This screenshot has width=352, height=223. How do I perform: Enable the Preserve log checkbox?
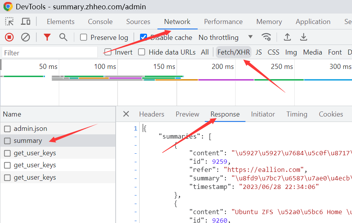click(84, 38)
